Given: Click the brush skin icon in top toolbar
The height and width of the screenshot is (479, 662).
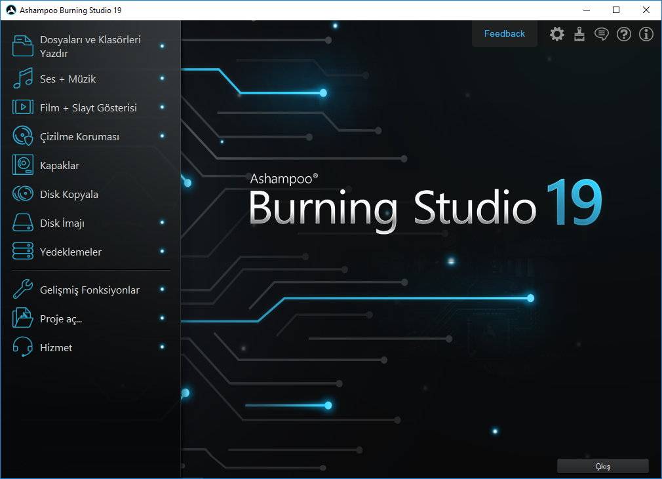Looking at the screenshot, I should click(579, 34).
